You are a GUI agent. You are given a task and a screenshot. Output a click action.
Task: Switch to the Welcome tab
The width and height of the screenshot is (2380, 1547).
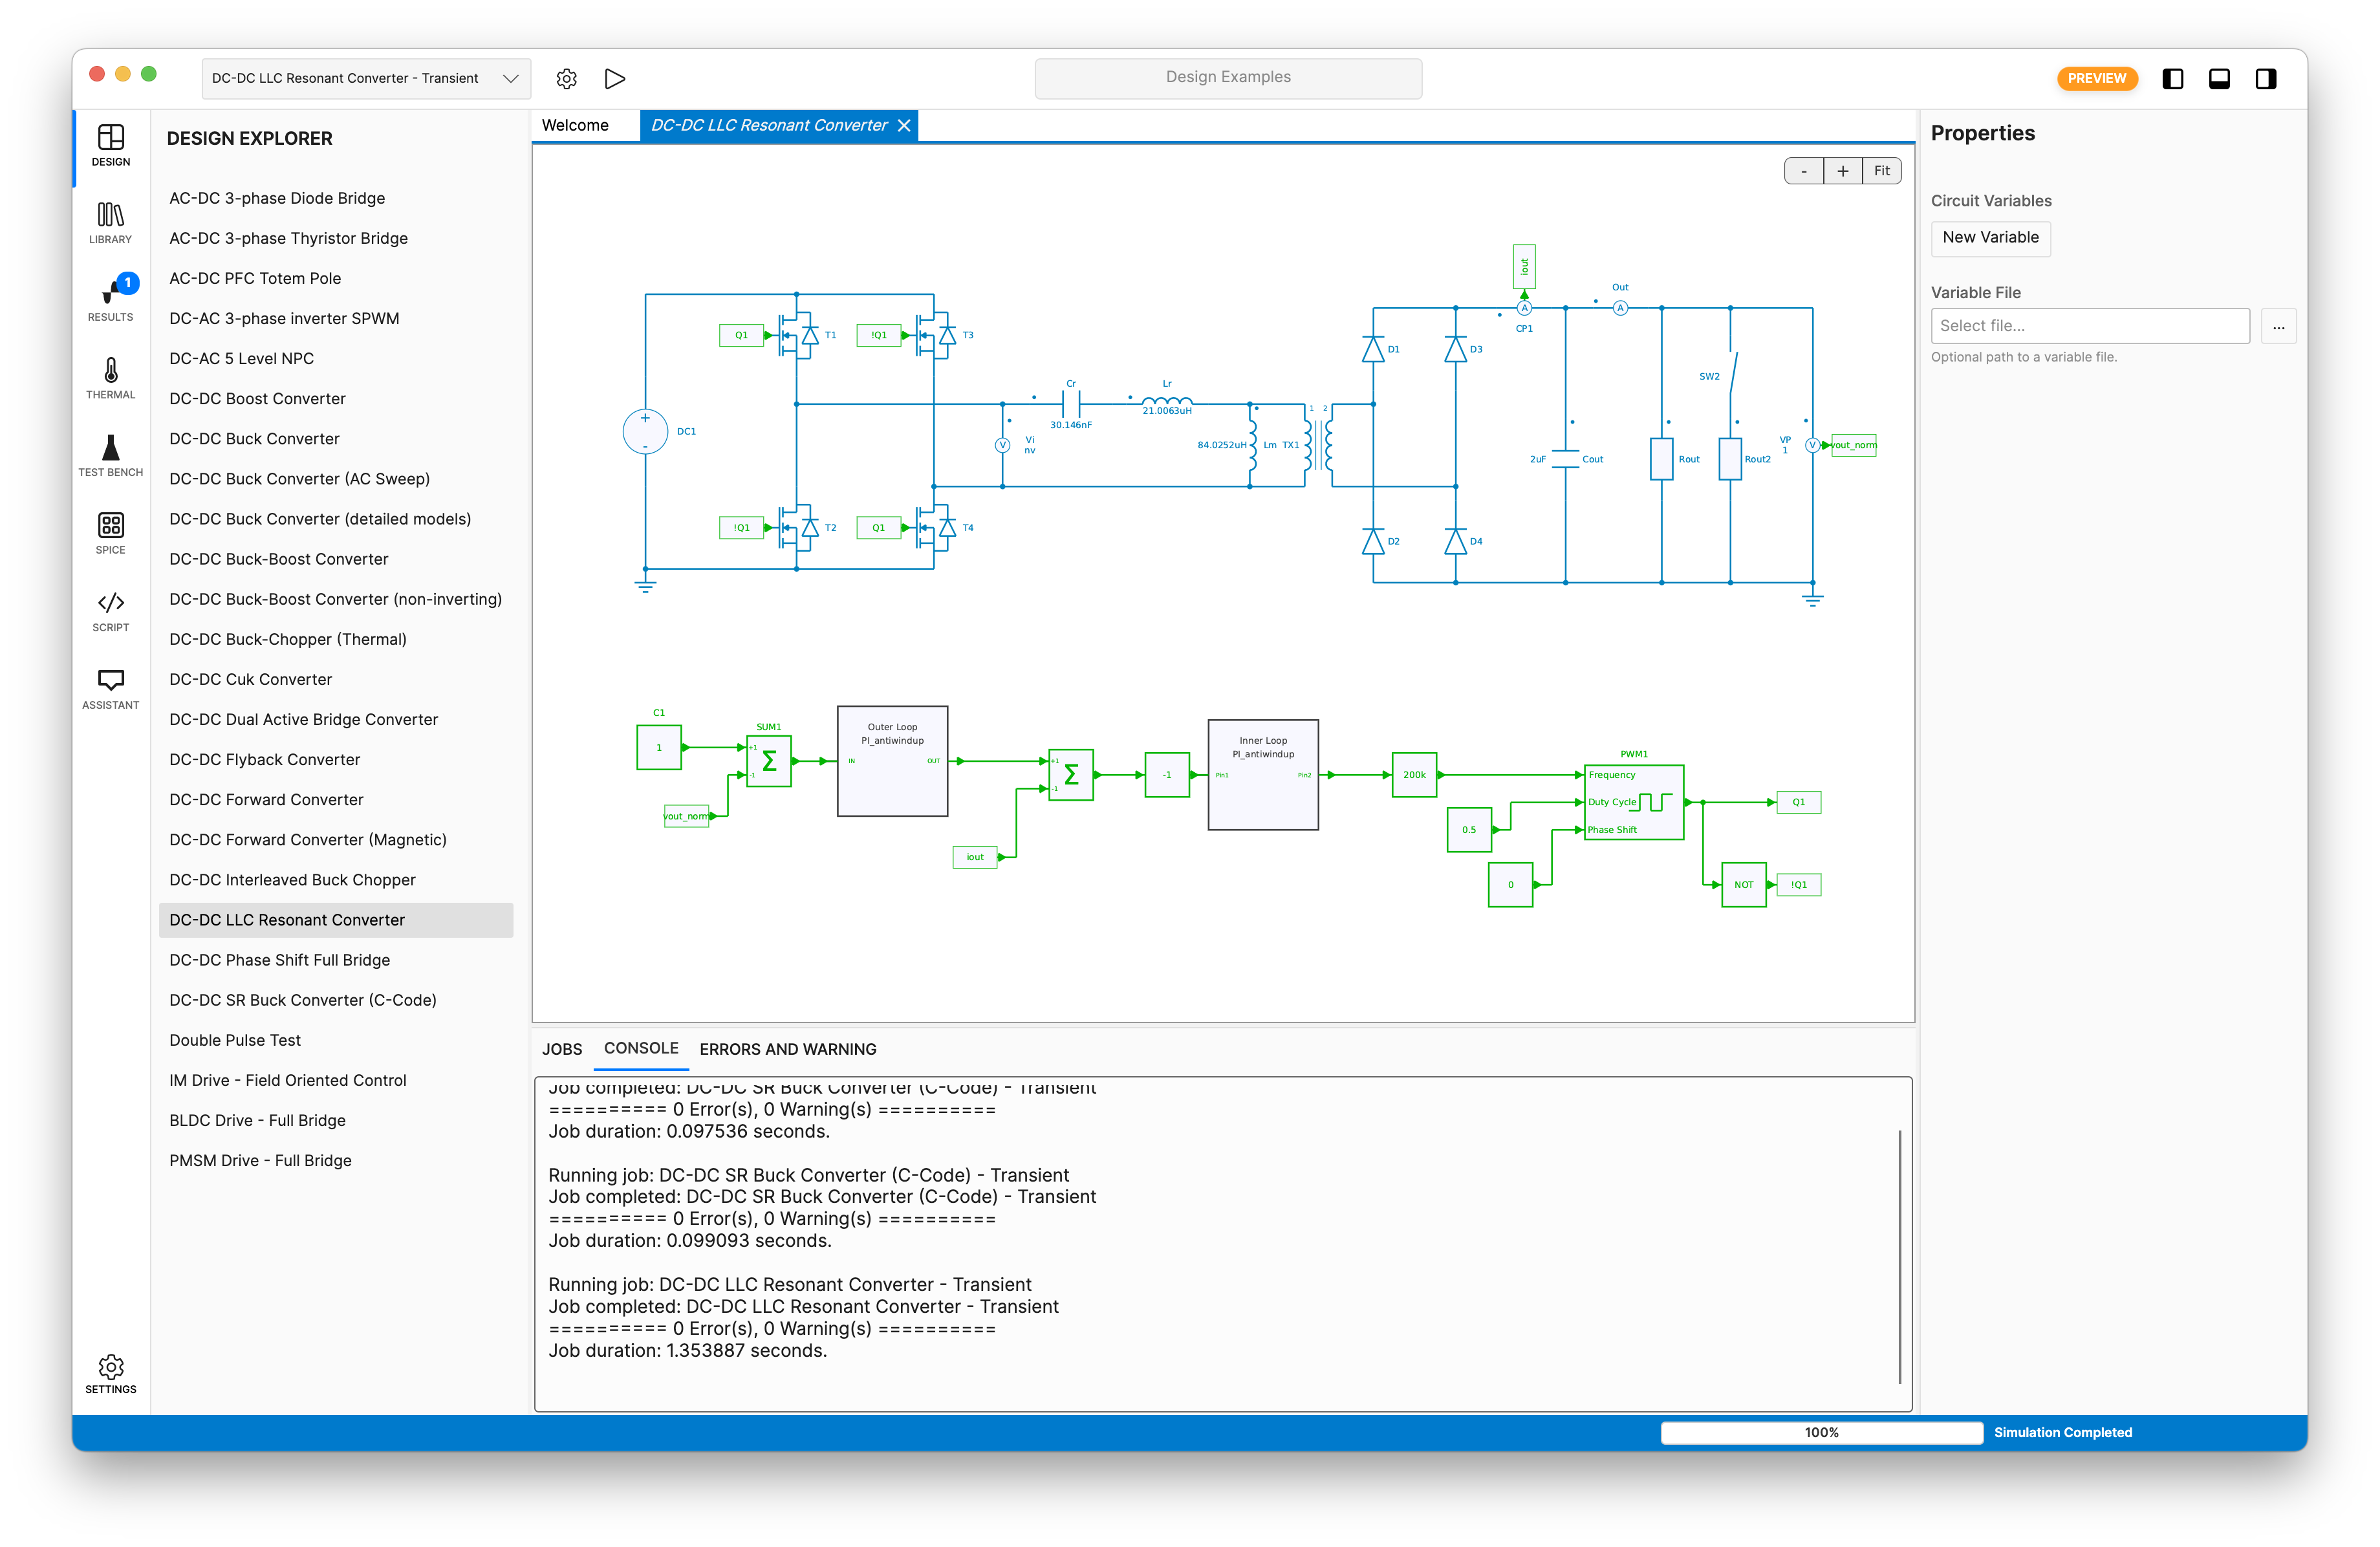point(575,125)
